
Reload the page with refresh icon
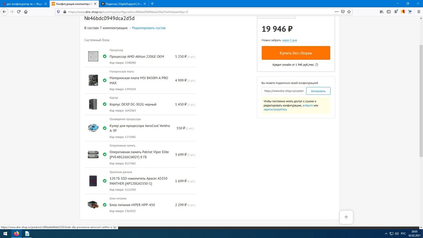(19, 12)
